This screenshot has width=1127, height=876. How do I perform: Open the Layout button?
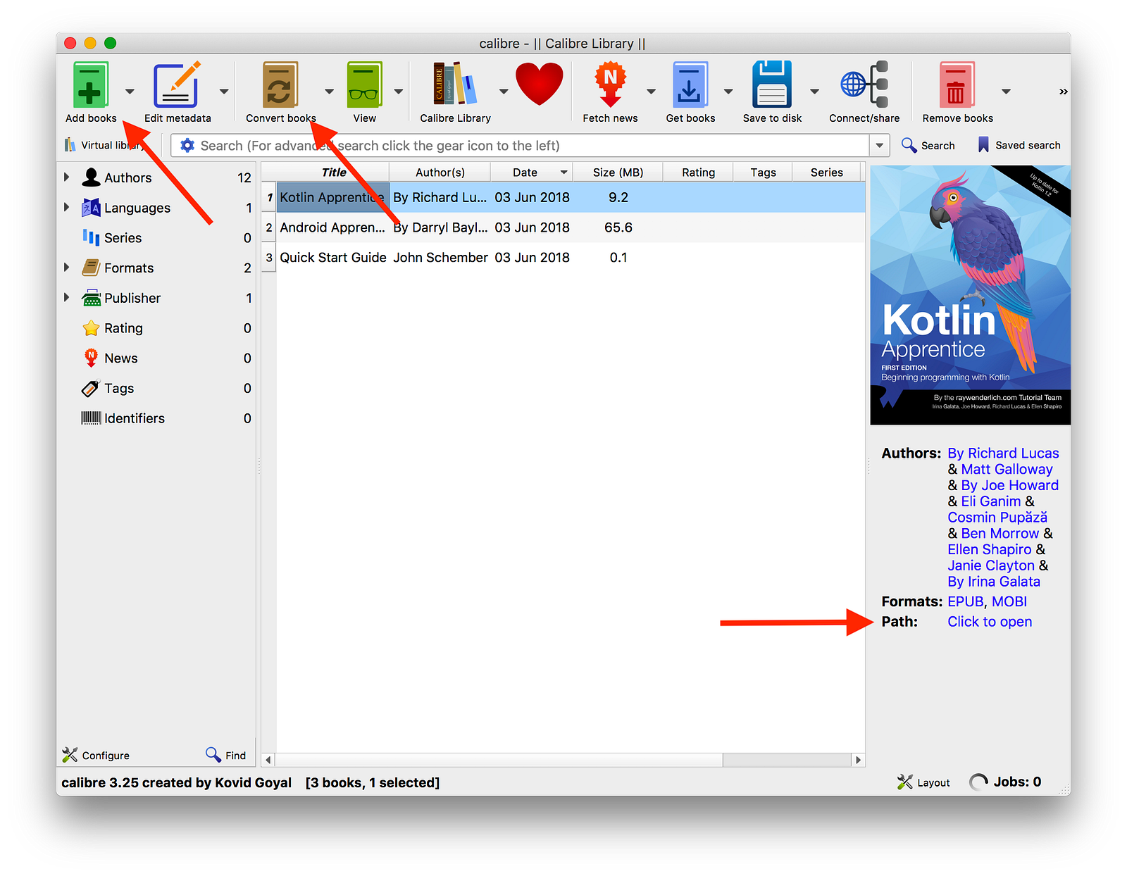click(x=923, y=782)
